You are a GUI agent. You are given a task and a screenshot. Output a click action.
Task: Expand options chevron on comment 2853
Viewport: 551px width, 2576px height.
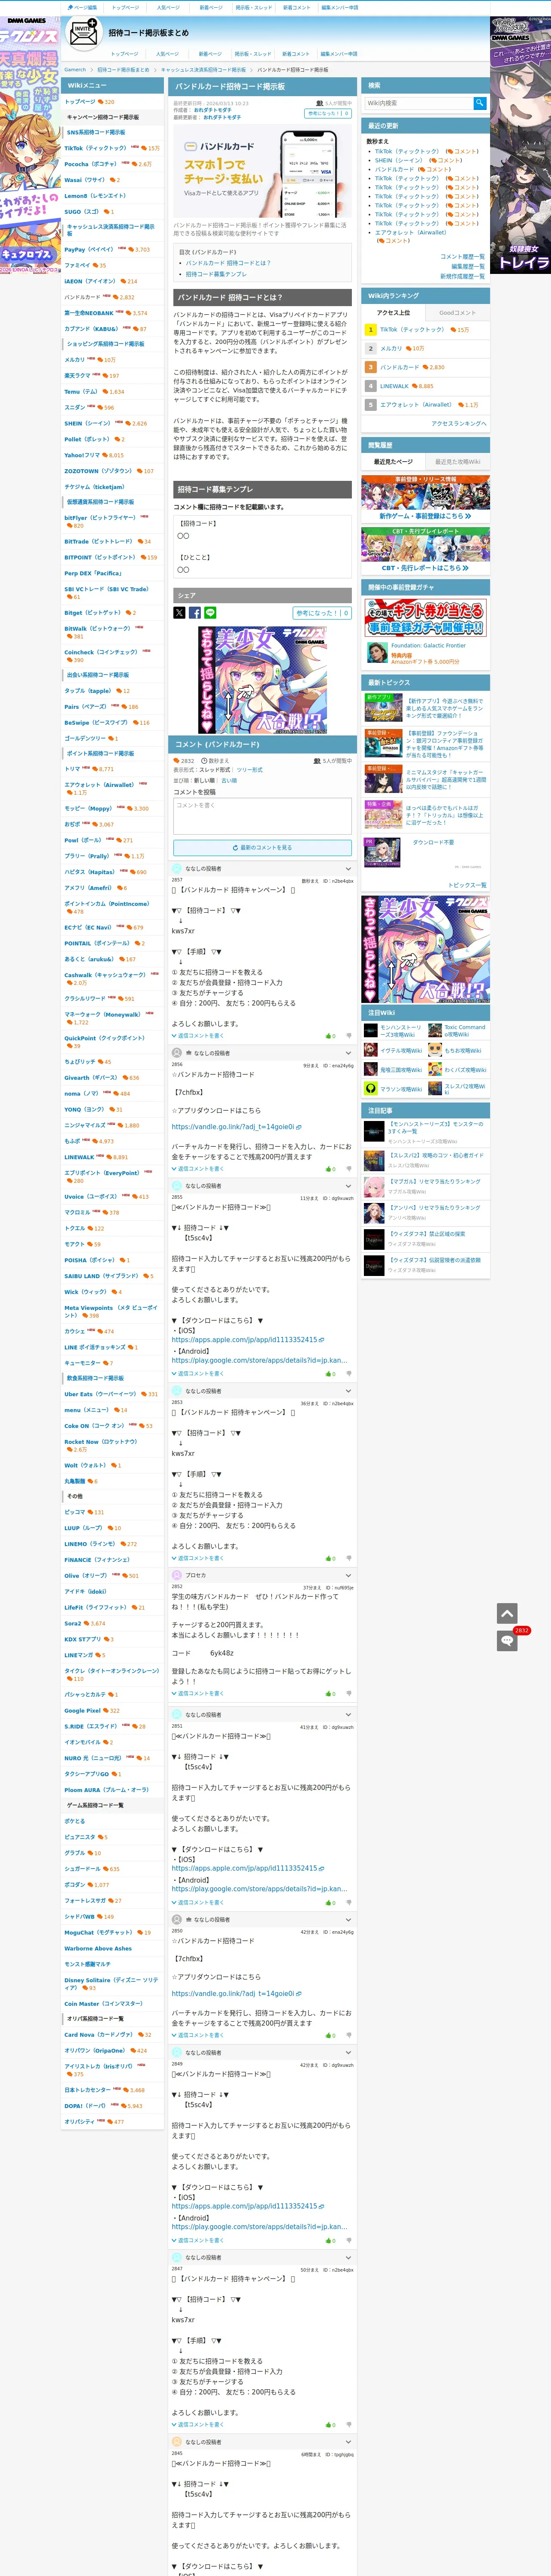point(348,1391)
